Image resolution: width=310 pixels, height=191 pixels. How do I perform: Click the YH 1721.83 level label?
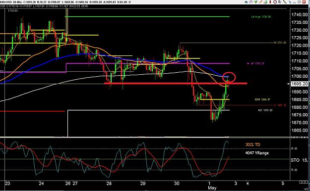280,43
